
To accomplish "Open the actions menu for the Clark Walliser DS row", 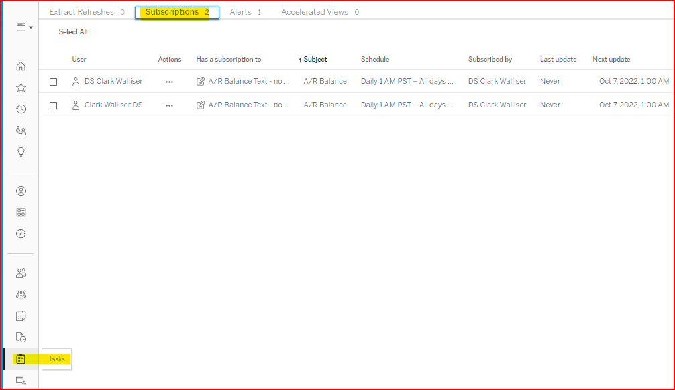I will (169, 105).
